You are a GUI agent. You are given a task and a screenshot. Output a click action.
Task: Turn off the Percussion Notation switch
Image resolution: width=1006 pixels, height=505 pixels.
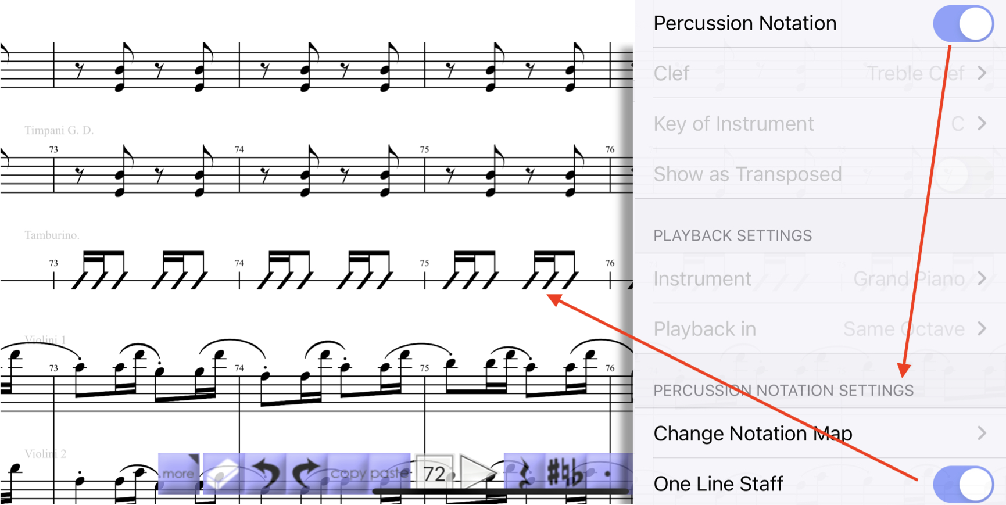[x=963, y=24]
